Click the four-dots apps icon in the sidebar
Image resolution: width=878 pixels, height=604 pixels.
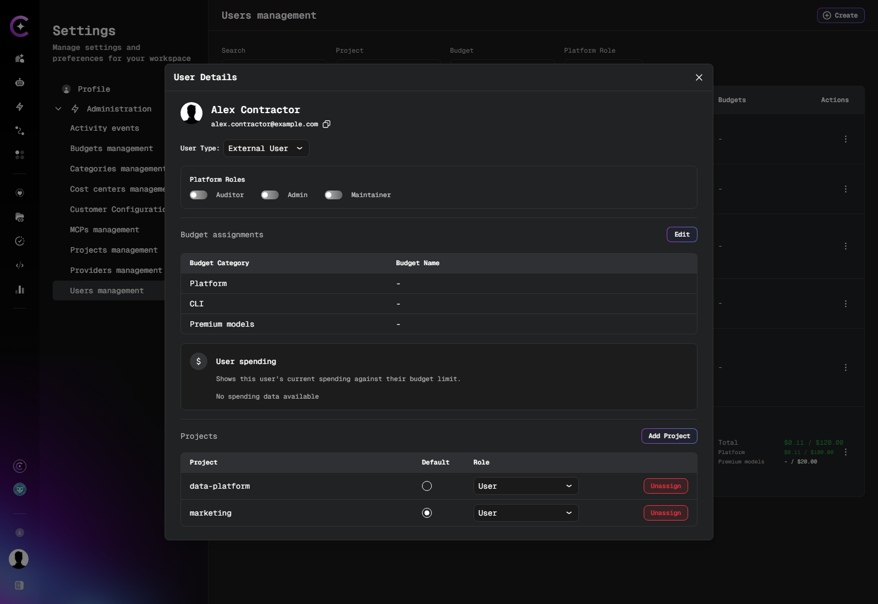click(x=20, y=155)
